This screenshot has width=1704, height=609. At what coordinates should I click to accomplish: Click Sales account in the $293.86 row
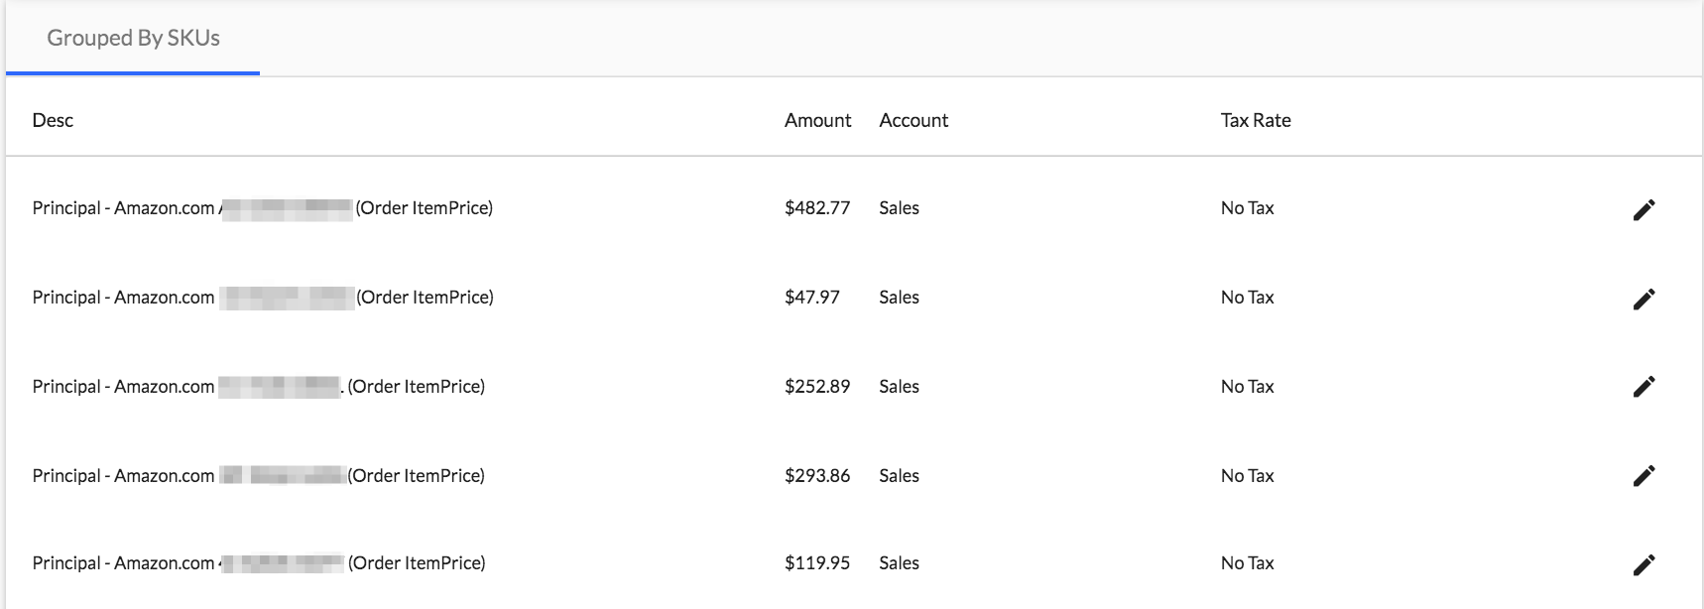coord(899,476)
